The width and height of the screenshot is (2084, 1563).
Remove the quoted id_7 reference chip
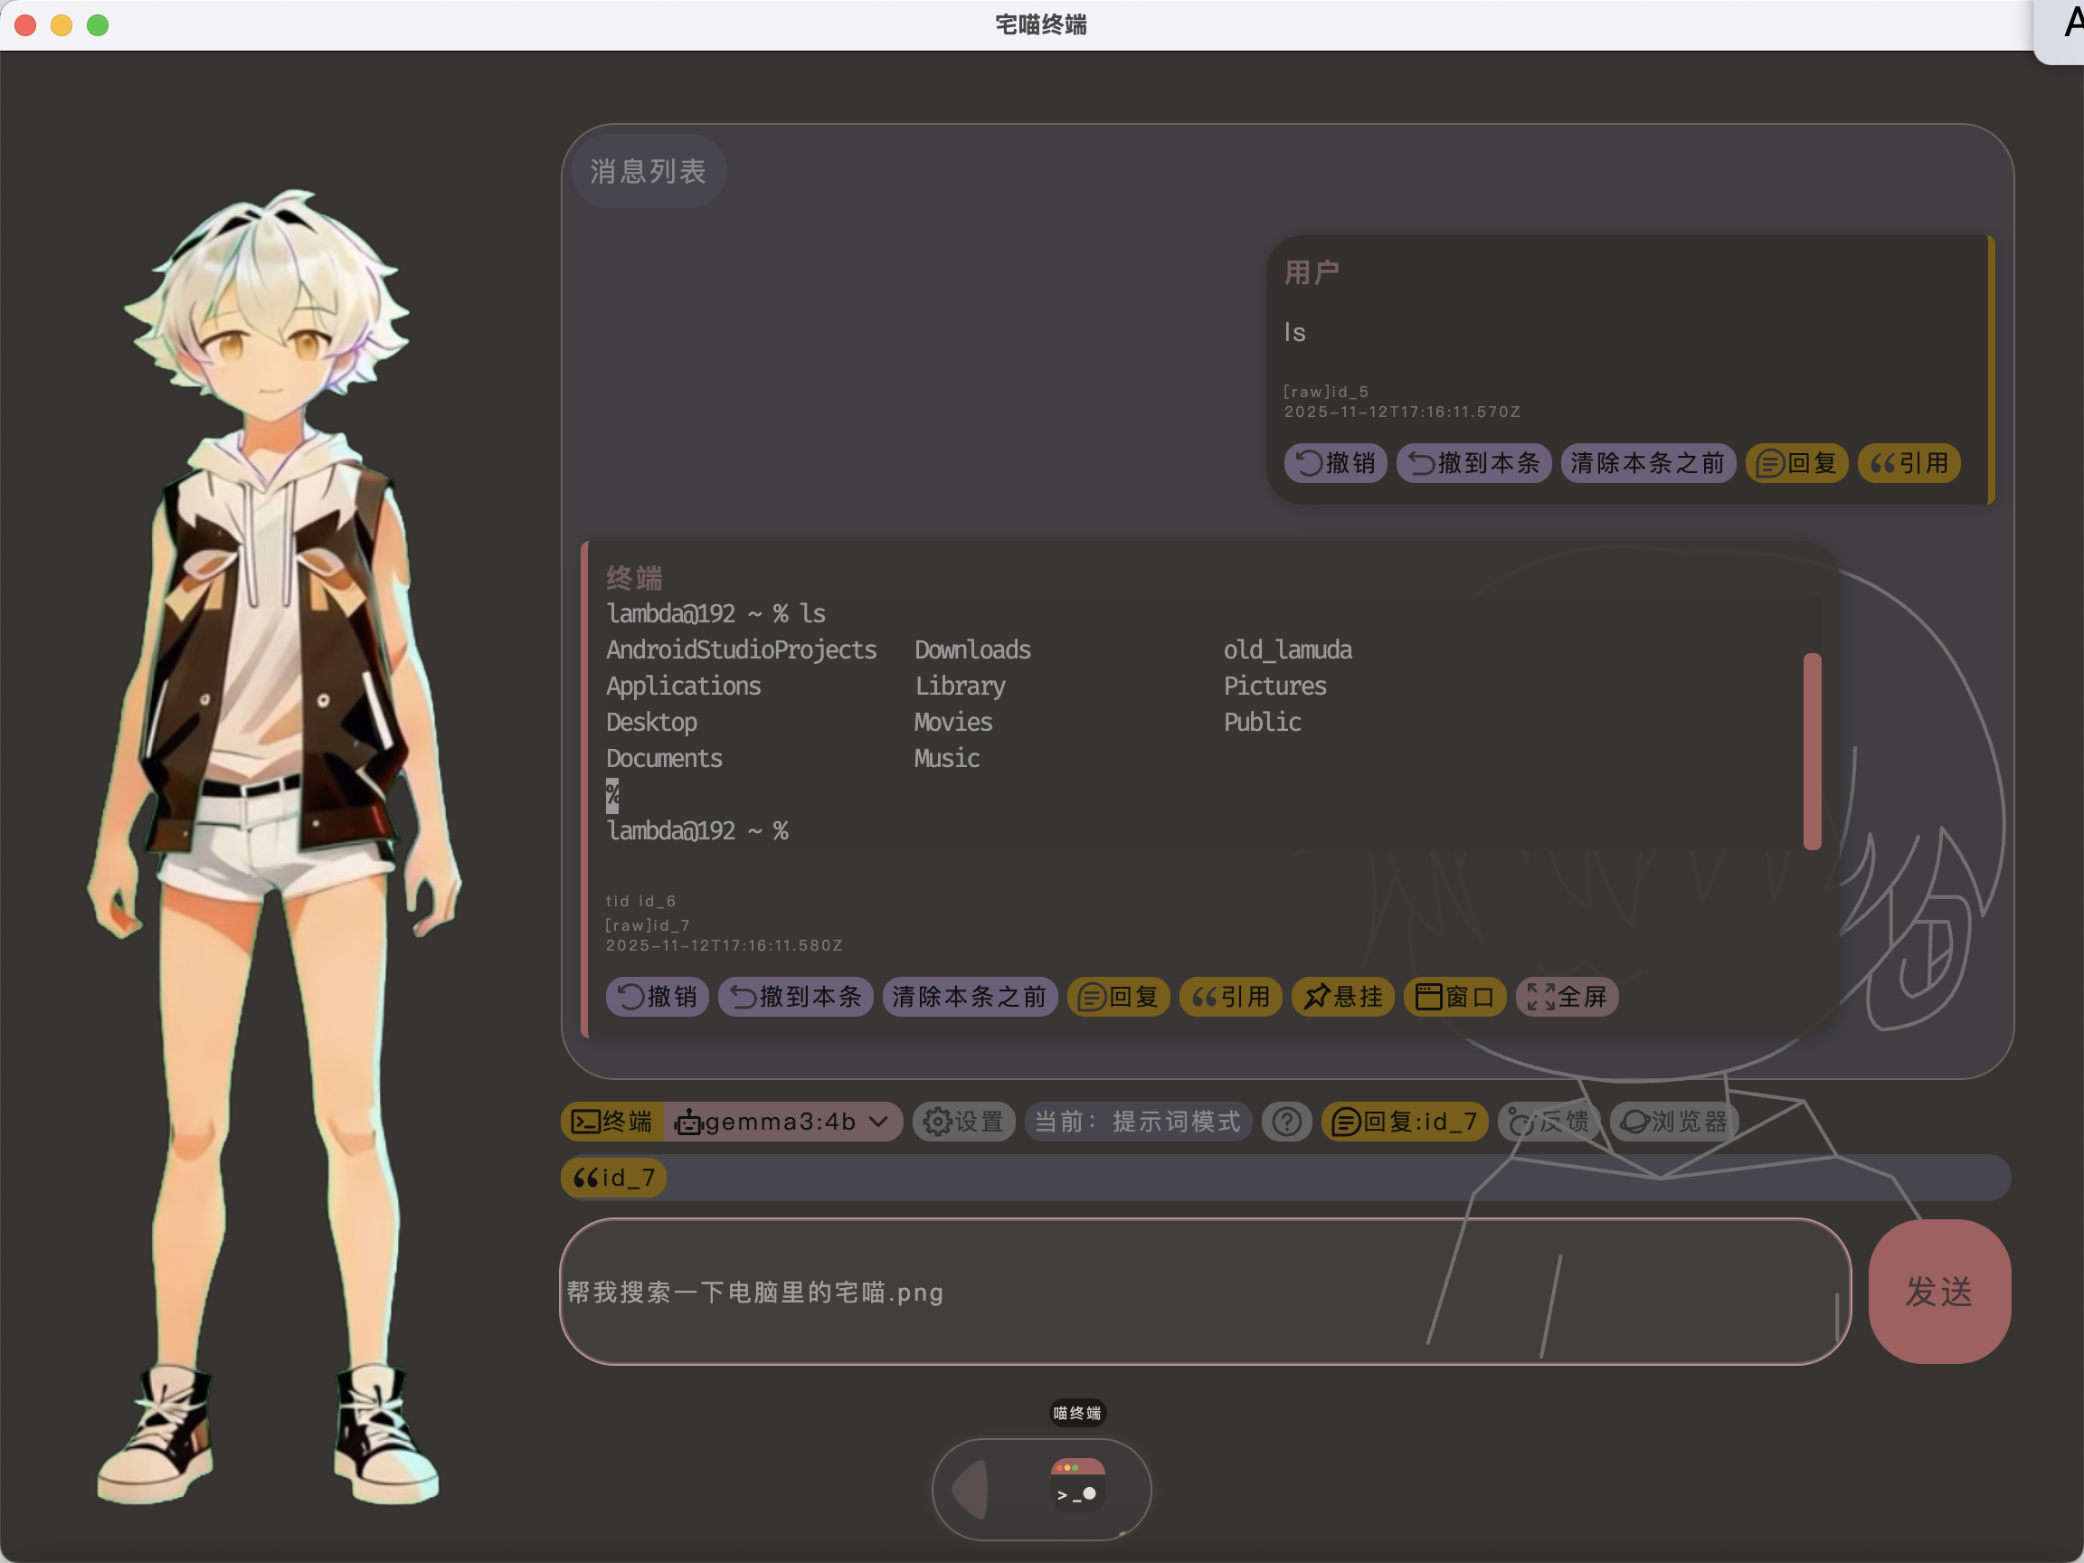[x=613, y=1178]
